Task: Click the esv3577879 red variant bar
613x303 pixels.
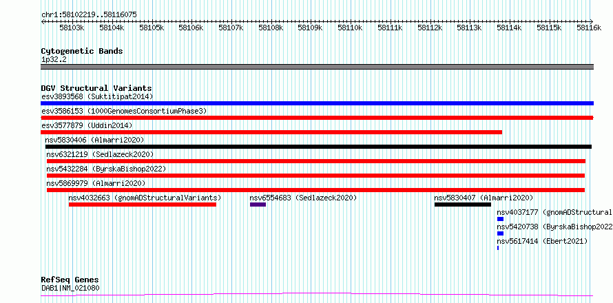Action: click(271, 132)
